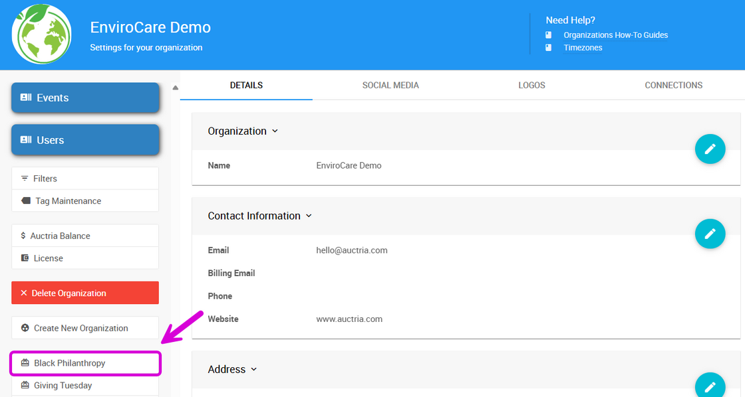Viewport: 745px width, 397px height.
Task: Open the Events sidebar button
Action: point(85,98)
